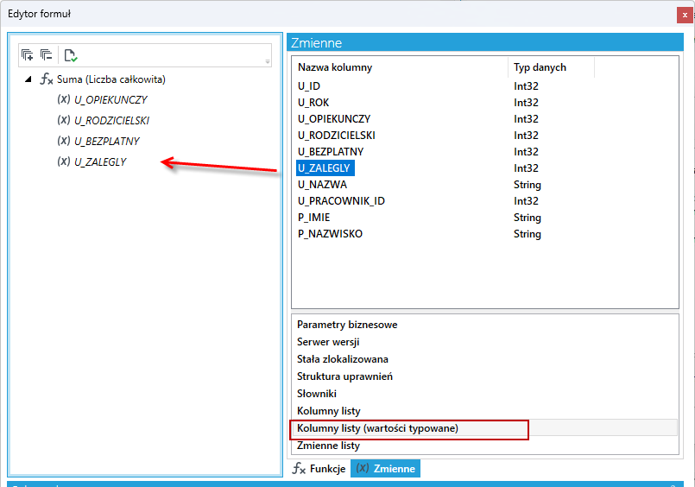Click String type cell of U_NAZWA
The image size is (695, 487).
coord(528,184)
